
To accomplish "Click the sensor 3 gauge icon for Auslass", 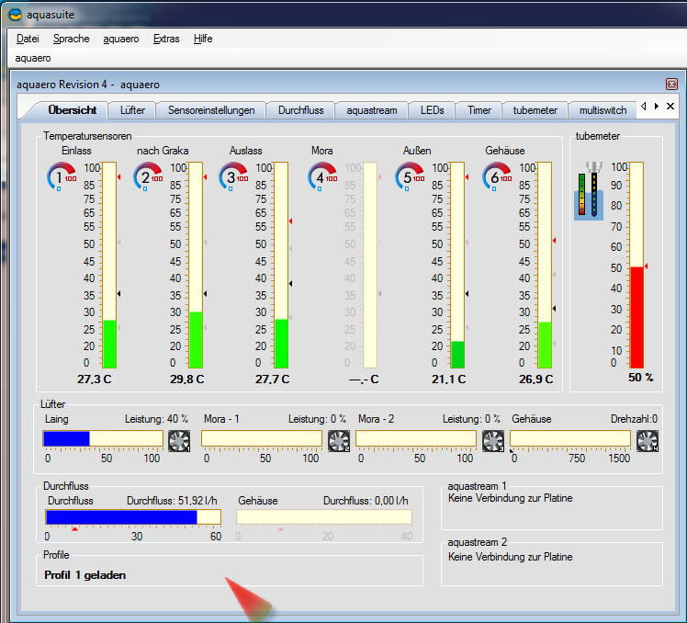I will 233,176.
